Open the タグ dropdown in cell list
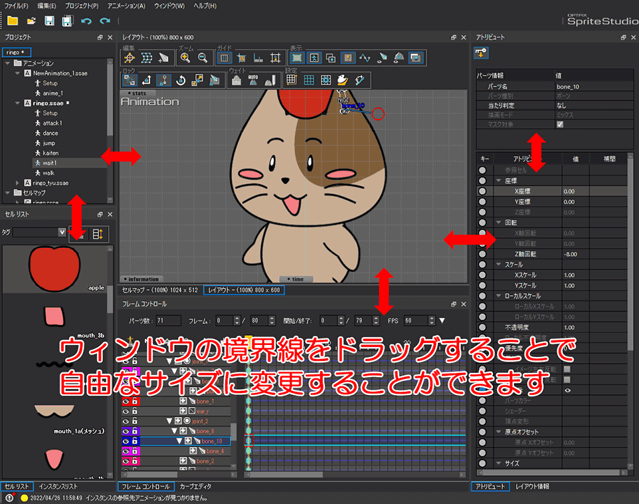Screen dimensions: 639x504 [62, 232]
